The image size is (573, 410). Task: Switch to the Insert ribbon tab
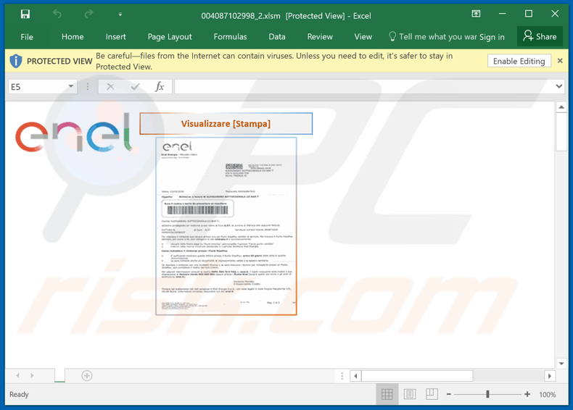tap(115, 37)
